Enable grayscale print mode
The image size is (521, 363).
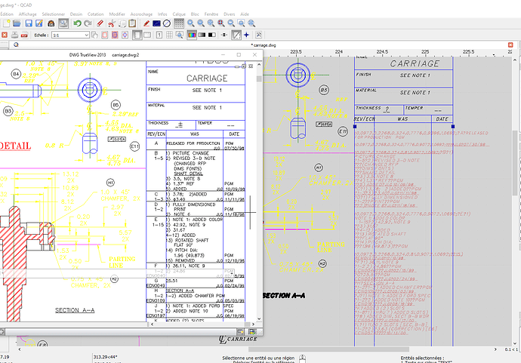point(202,35)
